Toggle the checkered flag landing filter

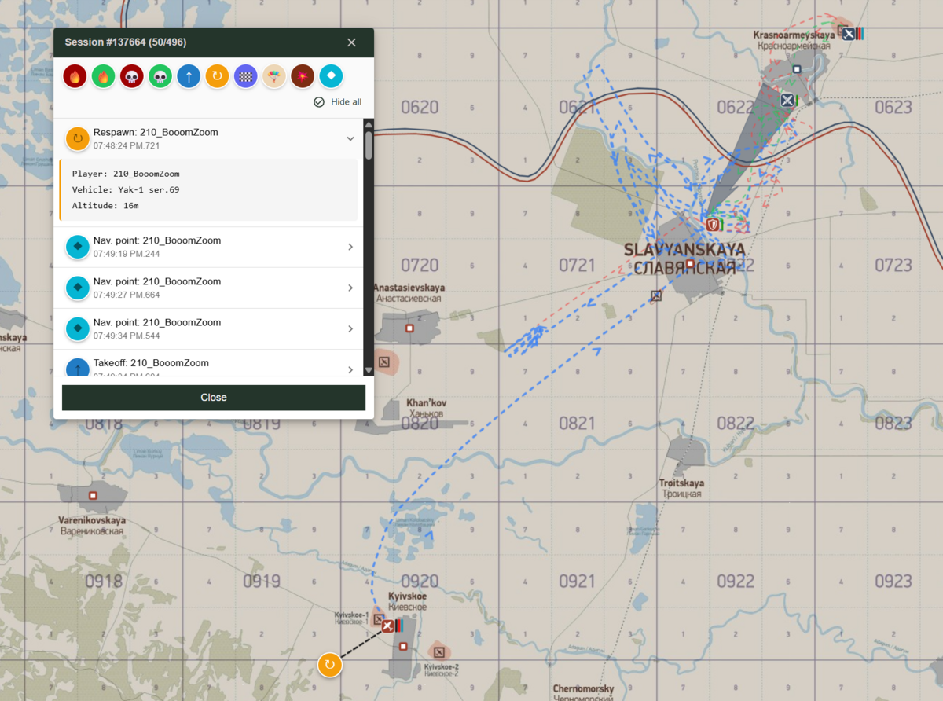tap(246, 76)
